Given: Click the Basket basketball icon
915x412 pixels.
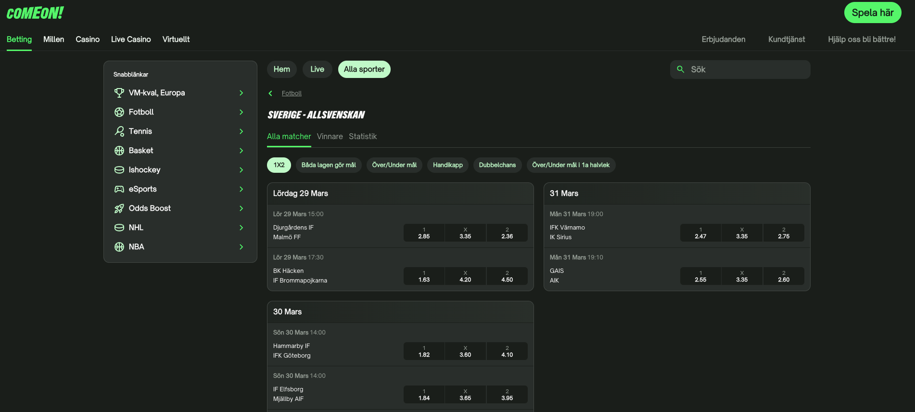Looking at the screenshot, I should click(119, 151).
